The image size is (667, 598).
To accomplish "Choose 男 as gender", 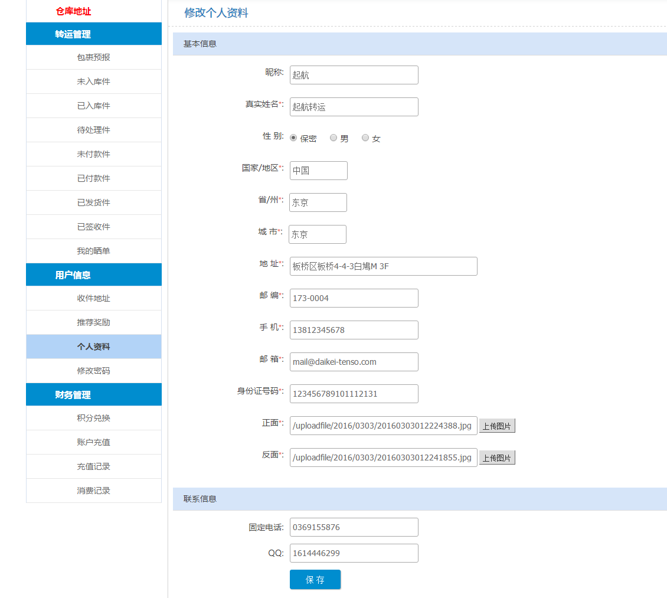I will click(333, 138).
